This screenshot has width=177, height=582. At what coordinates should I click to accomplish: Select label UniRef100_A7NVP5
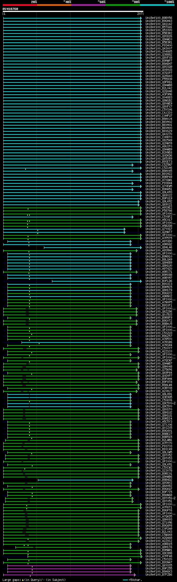coord(159,302)
